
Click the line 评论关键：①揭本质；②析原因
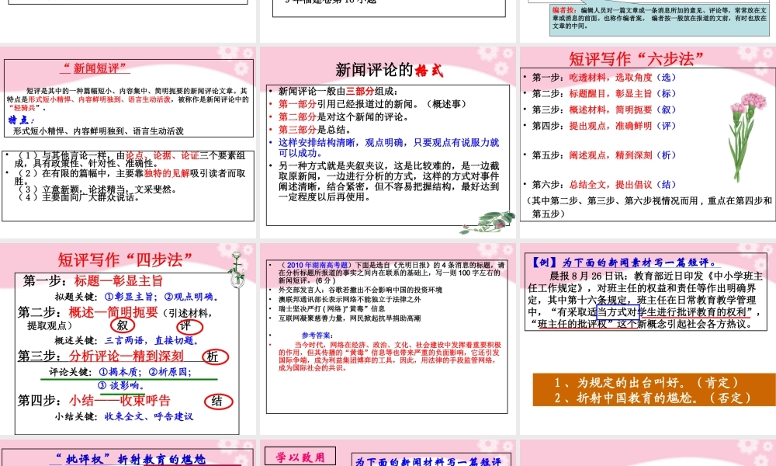click(x=120, y=372)
